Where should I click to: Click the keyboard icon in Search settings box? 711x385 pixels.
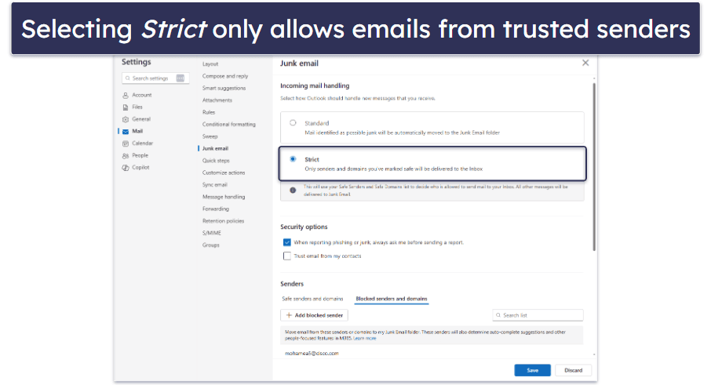pyautogui.click(x=180, y=78)
